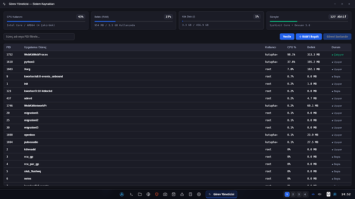Click the 27% RAM usage badge
This screenshot has height=199, width=355.
point(168,17)
